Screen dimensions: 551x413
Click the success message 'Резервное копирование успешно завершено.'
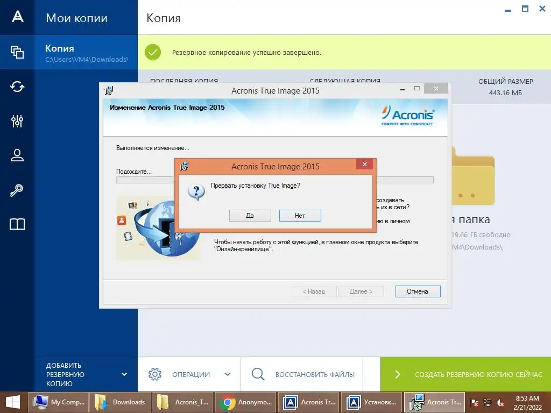[246, 53]
